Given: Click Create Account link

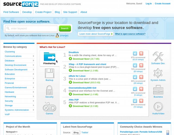Looking at the screenshot, I should pyautogui.click(x=163, y=4).
